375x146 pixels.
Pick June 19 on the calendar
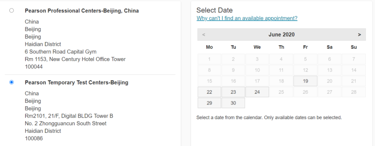coord(305,81)
